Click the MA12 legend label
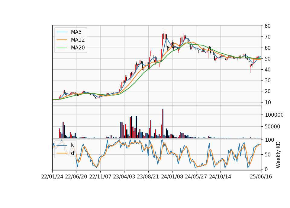Viewport: 290px width, 208px height. tap(78, 40)
